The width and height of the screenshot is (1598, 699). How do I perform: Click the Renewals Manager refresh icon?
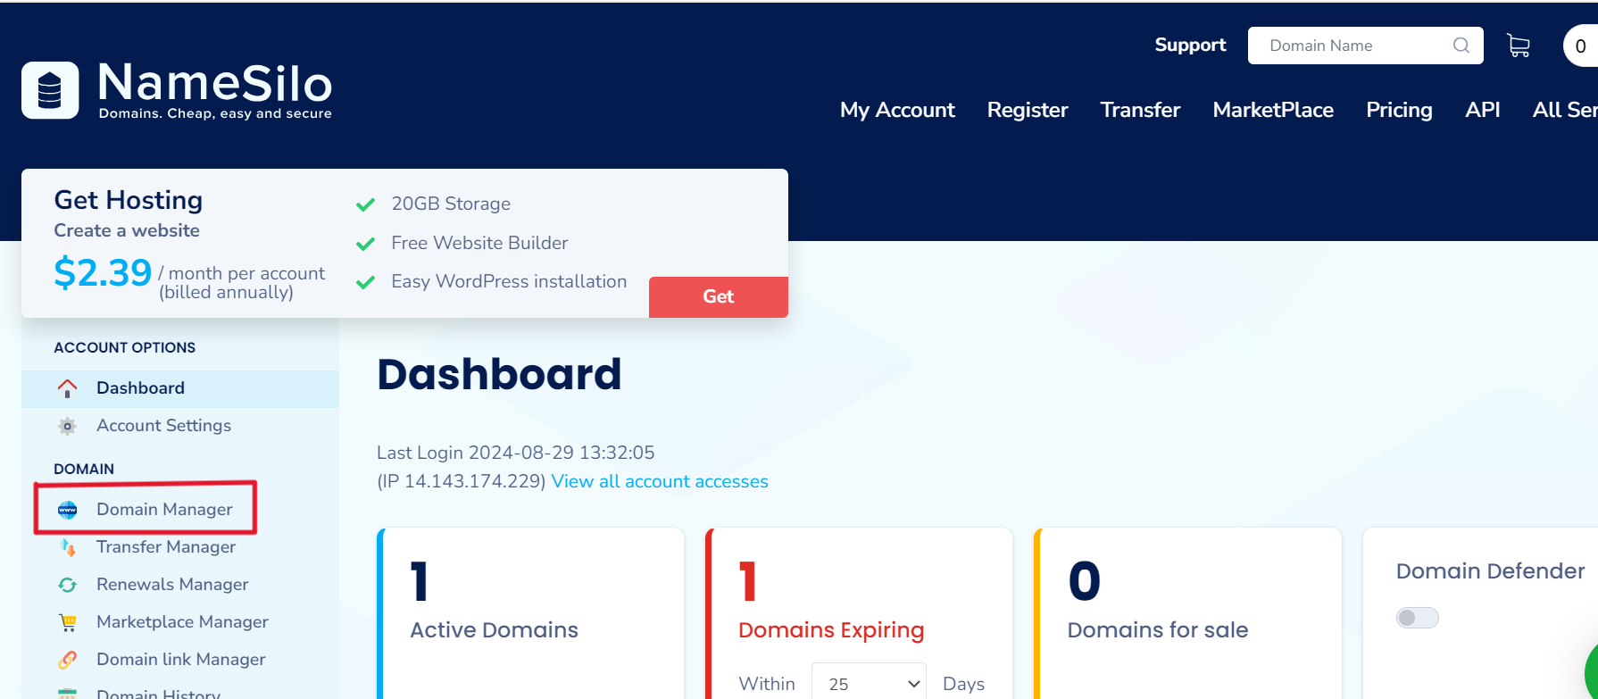pyautogui.click(x=67, y=585)
